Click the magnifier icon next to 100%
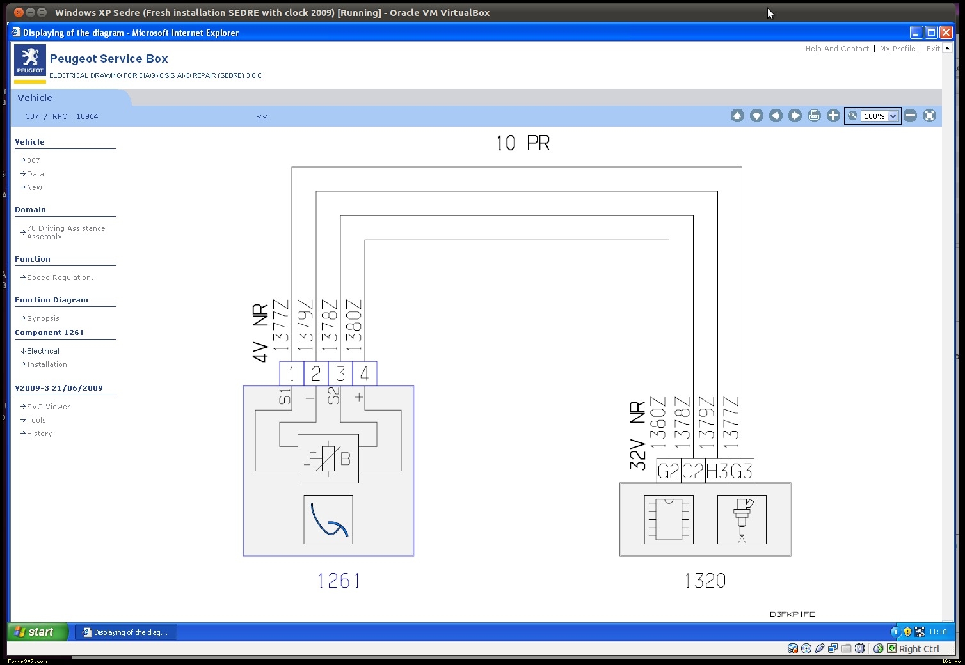Screen dimensions: 965x665 (x=852, y=116)
